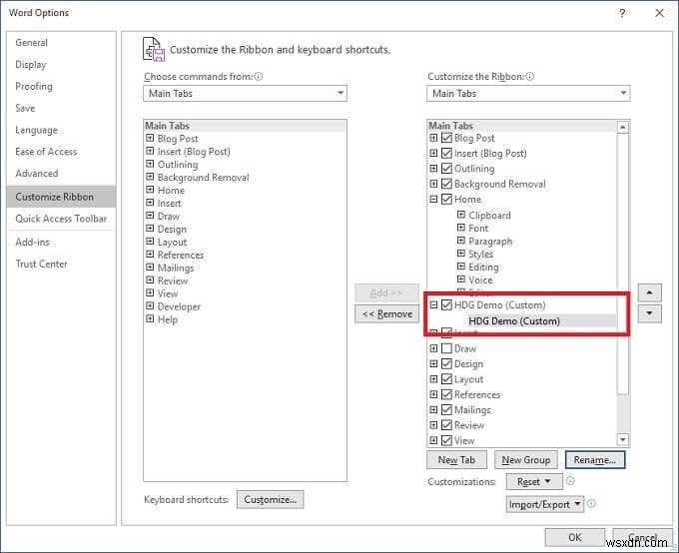Uncheck References checkbox in right list
The height and width of the screenshot is (553, 679).
pos(446,394)
